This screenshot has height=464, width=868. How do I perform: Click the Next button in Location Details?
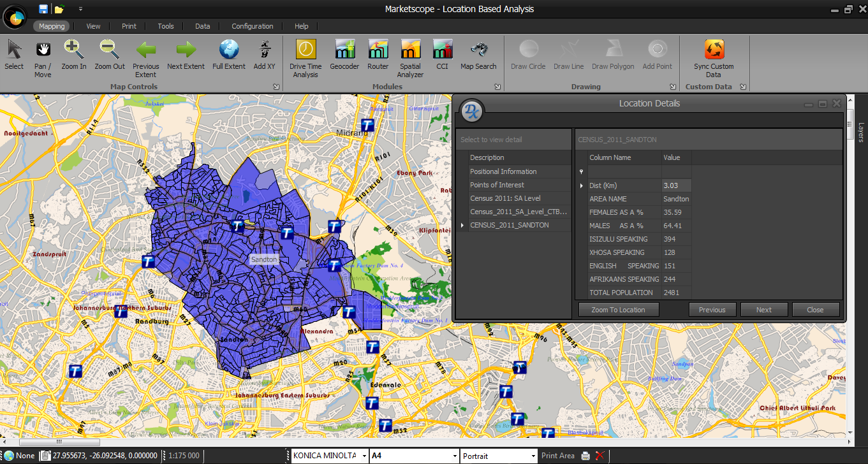(x=764, y=310)
